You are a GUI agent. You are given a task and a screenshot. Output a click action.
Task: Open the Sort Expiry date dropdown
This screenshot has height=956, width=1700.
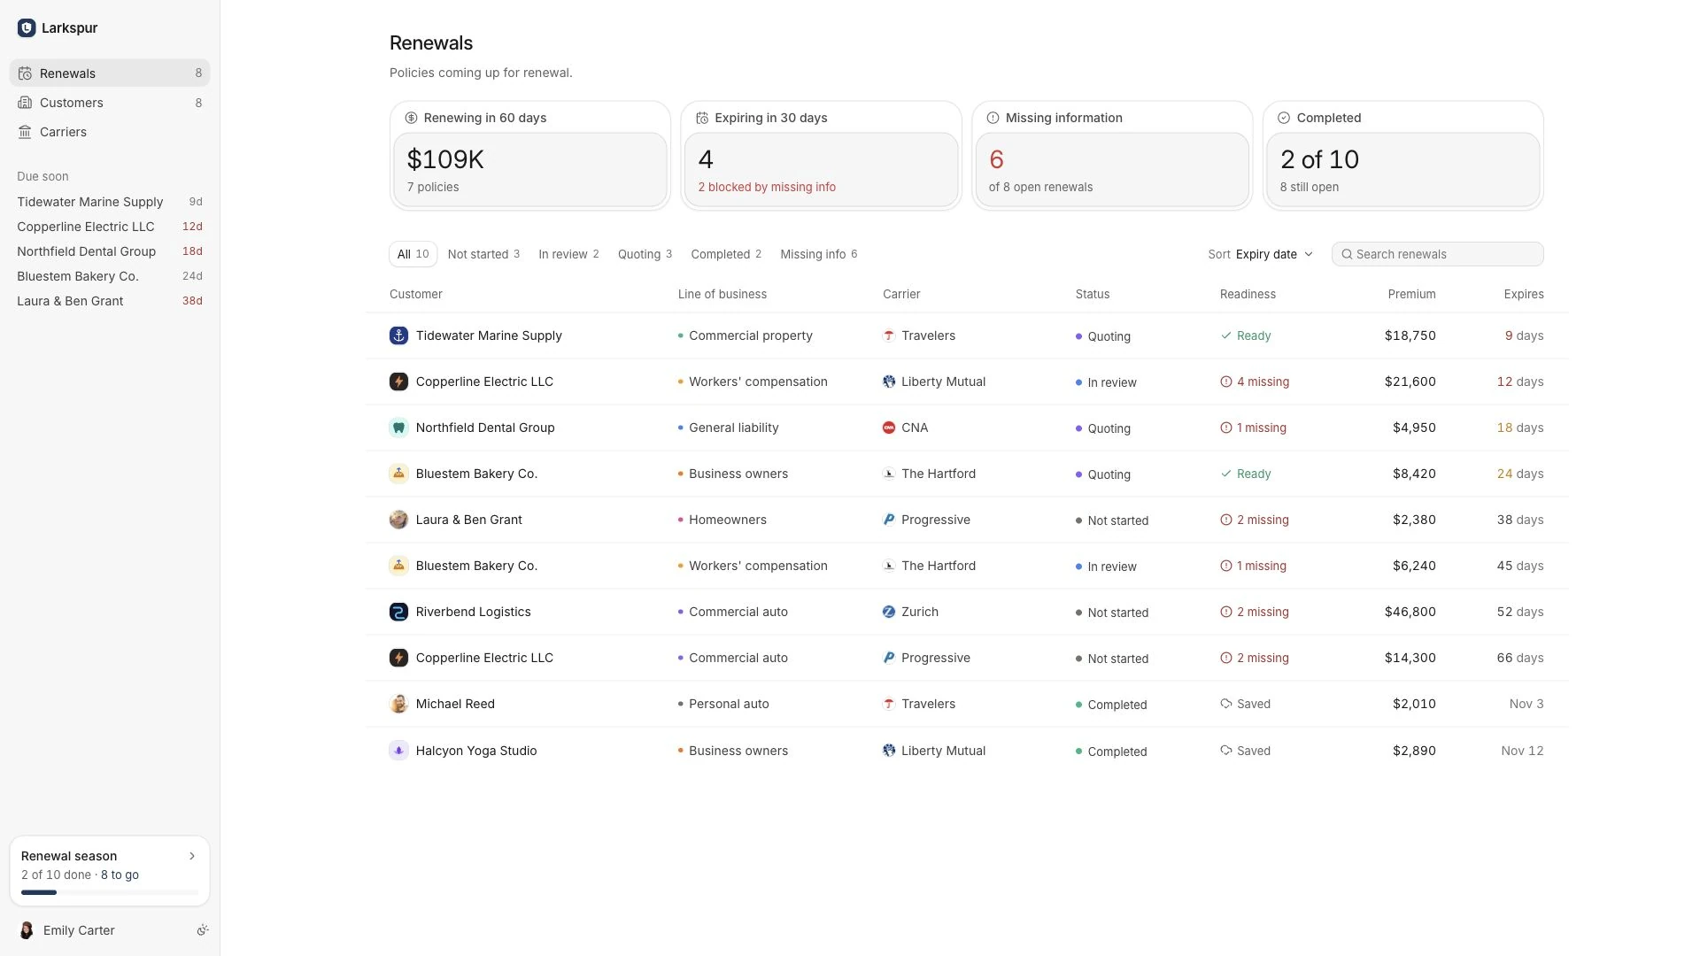tap(1261, 254)
